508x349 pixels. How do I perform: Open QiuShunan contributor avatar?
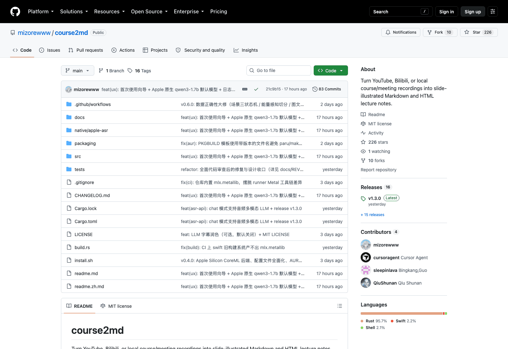tap(366, 283)
